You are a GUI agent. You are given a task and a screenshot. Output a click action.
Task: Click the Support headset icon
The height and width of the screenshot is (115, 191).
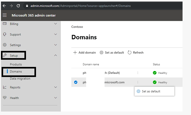click(5, 34)
